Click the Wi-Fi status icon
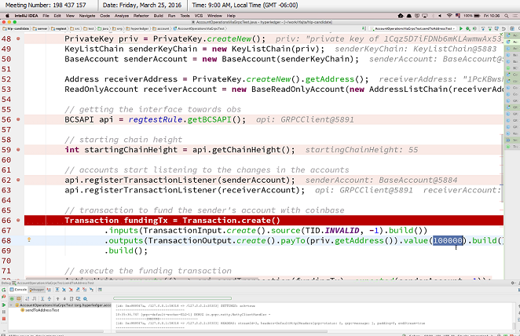The image size is (520, 336). [x=449, y=16]
